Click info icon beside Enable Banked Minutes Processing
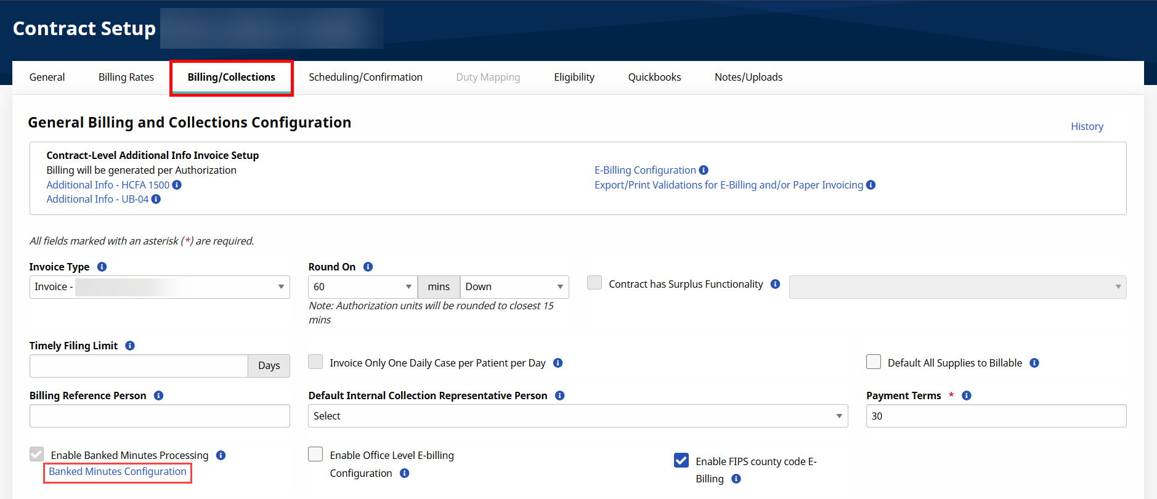Viewport: 1157px width, 499px height. tap(221, 455)
